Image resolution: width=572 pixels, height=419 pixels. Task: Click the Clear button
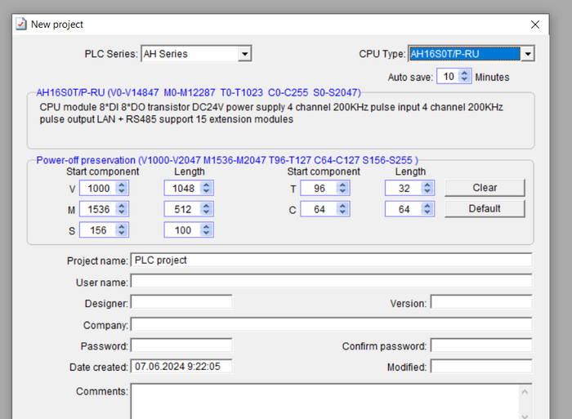[485, 188]
